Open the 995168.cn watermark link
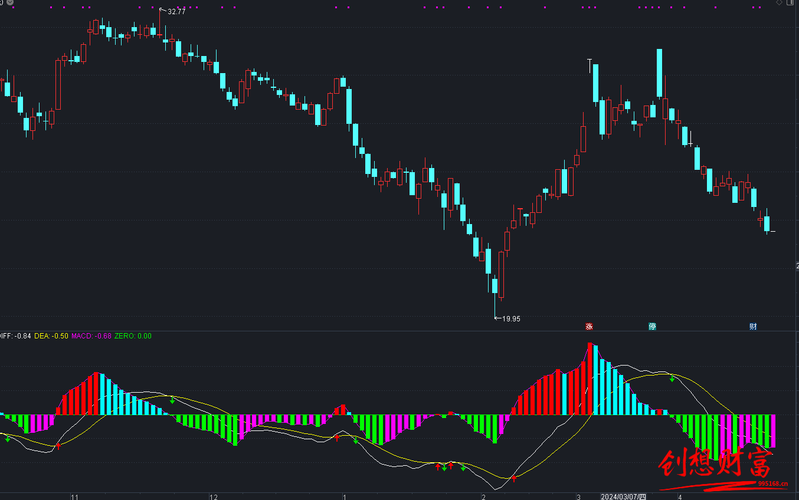The image size is (799, 500). [772, 483]
